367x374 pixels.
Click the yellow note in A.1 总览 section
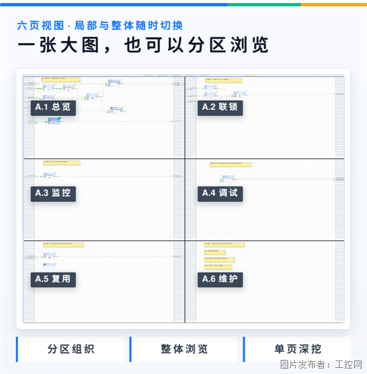coord(61,79)
